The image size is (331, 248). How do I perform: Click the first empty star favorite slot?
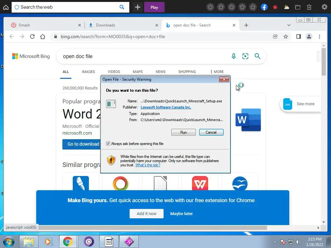coord(210,7)
